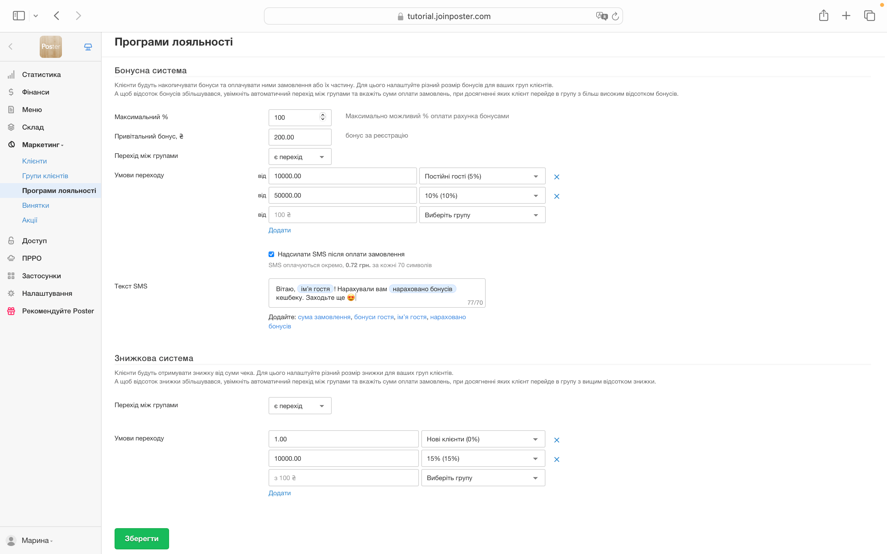Insert 'сума замовлення' variable link

[324, 317]
